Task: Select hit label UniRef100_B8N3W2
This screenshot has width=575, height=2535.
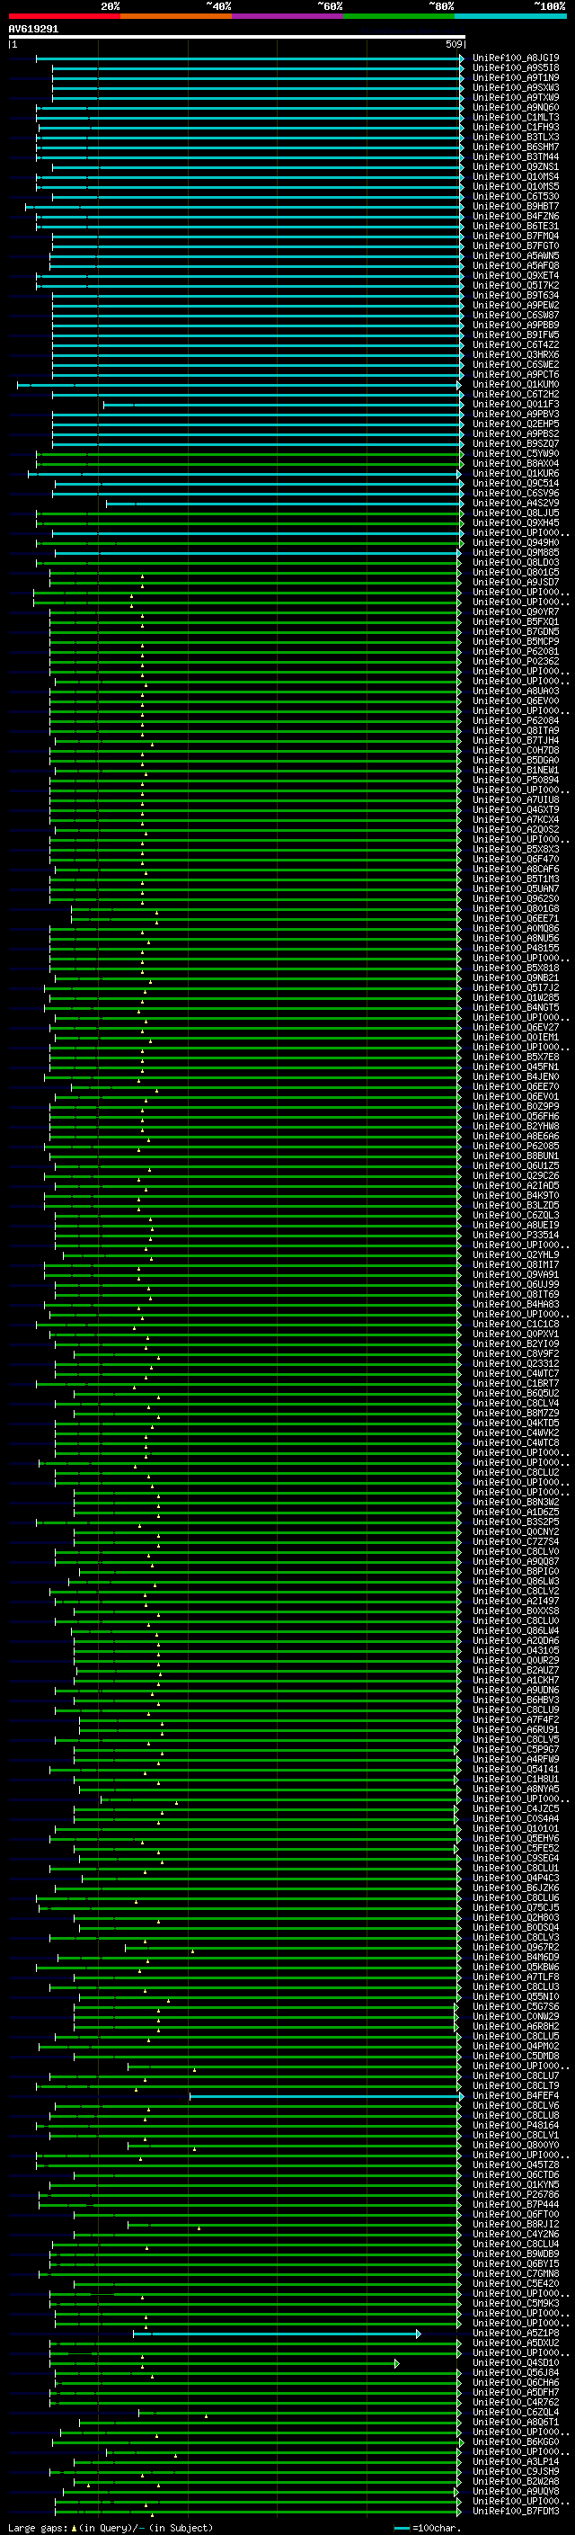Action: [516, 1502]
